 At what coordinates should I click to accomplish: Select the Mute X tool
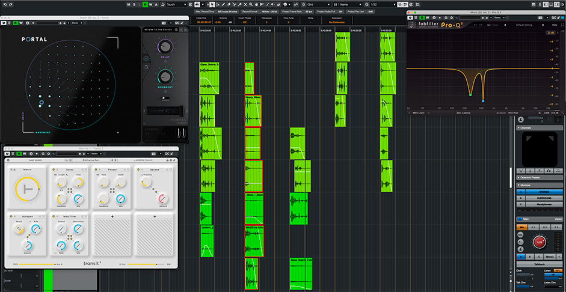245,4
